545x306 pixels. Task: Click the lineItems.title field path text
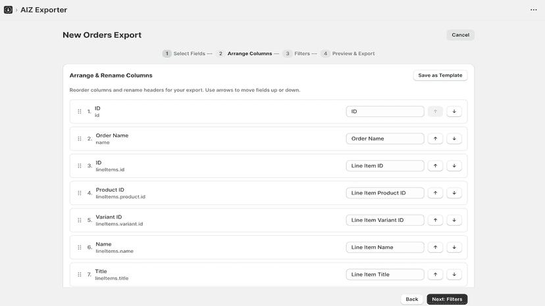click(112, 278)
